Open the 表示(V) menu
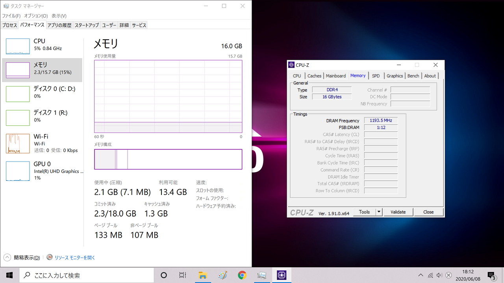 (59, 16)
